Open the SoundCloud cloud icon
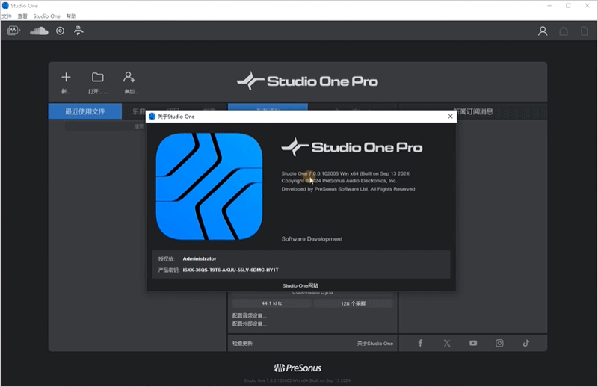 coord(39,31)
